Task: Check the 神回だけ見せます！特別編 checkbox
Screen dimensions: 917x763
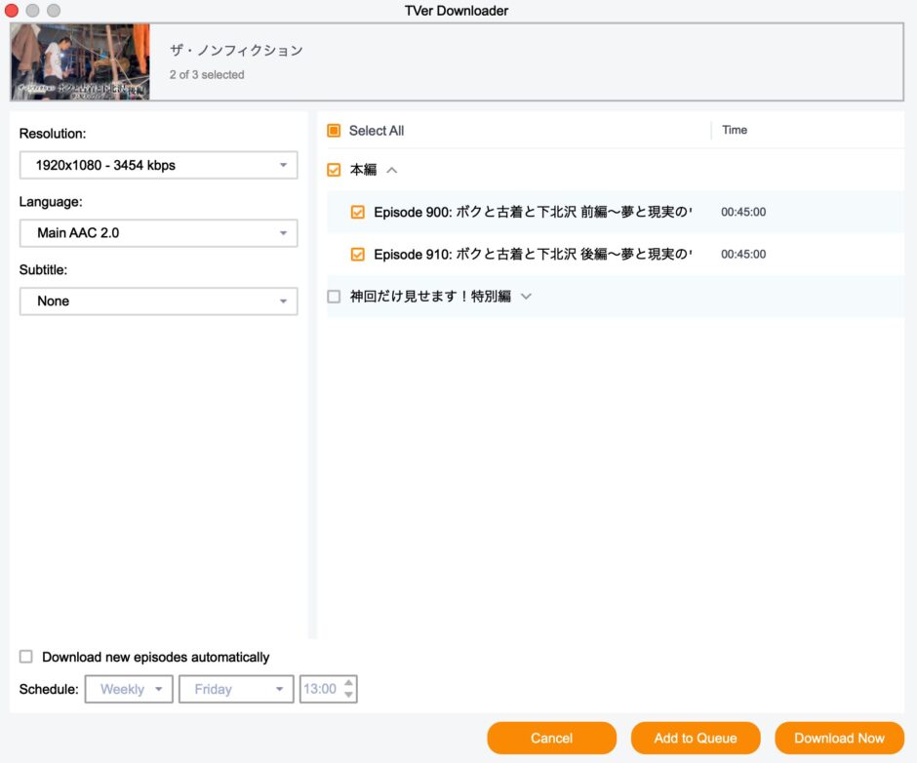Action: tap(332, 297)
